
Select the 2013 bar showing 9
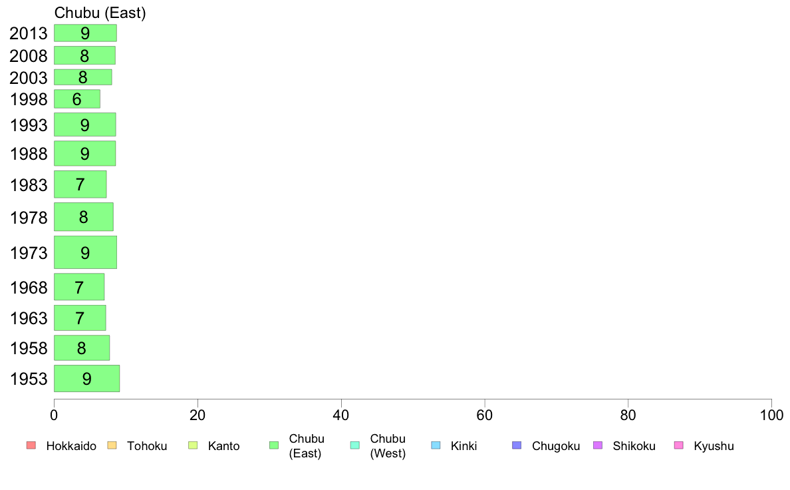85,33
